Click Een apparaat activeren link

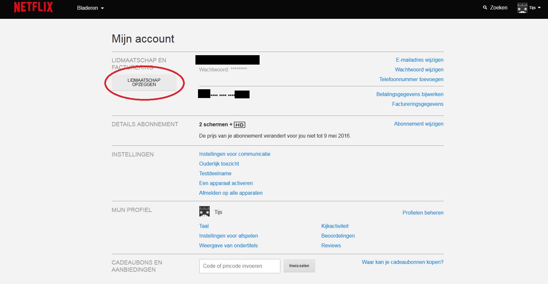click(x=226, y=183)
